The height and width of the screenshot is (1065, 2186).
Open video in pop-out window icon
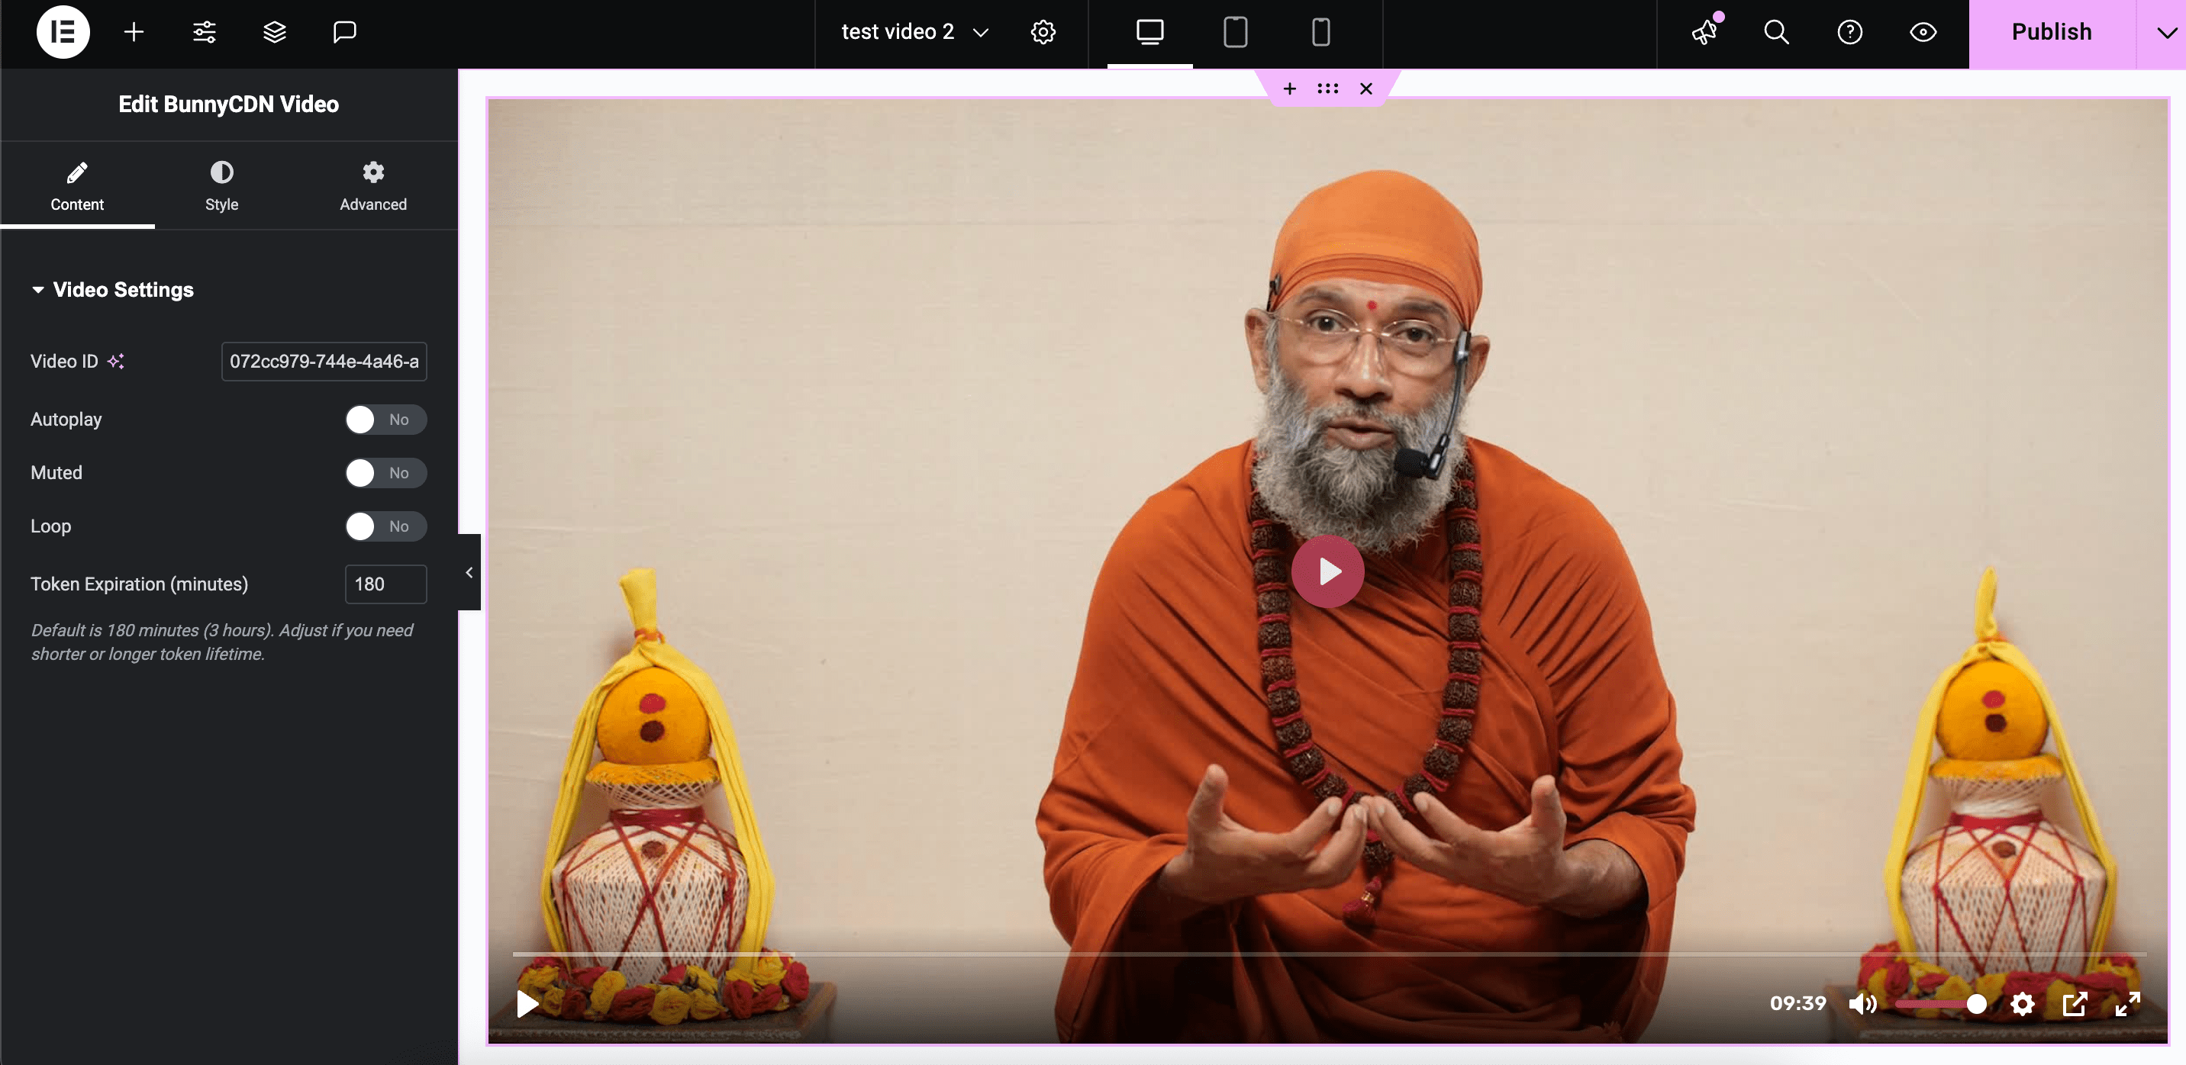[x=2075, y=1004]
